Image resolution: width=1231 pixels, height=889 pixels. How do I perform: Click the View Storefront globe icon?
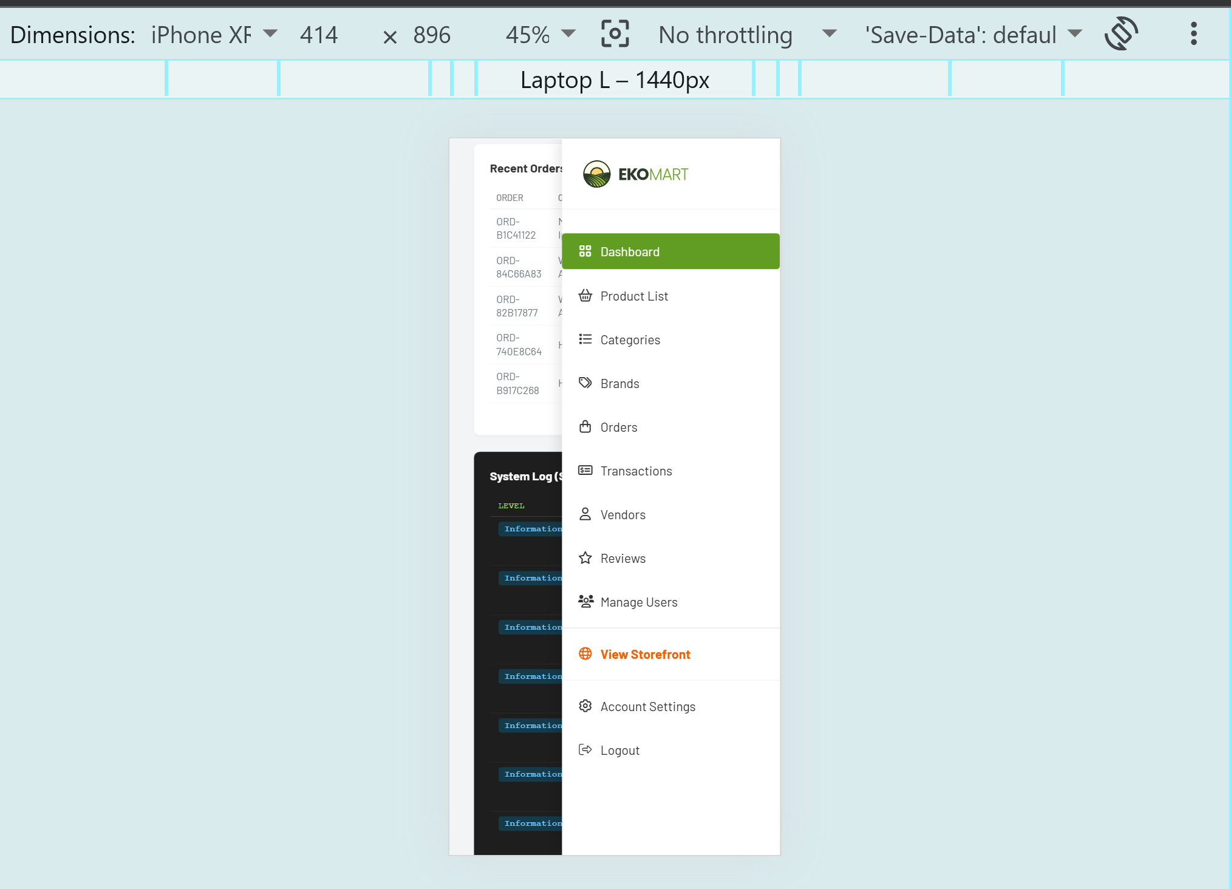pos(585,654)
